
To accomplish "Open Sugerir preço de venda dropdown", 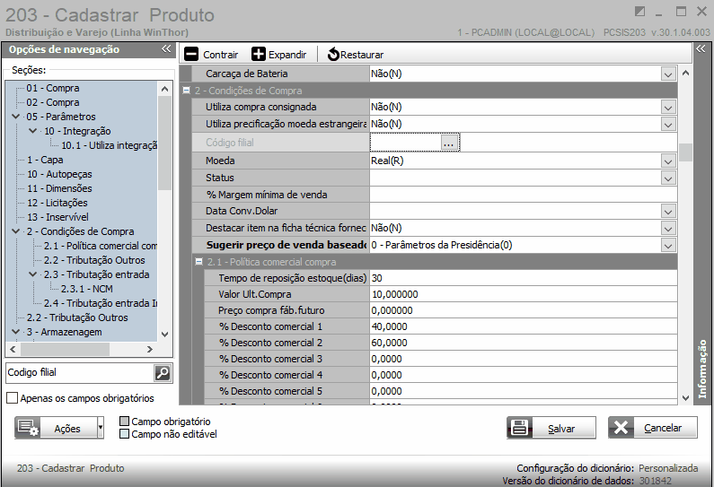I will (x=668, y=246).
